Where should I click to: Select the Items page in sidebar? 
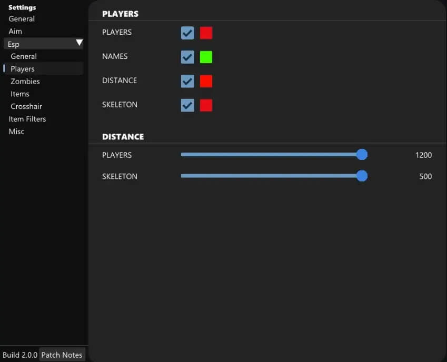coord(20,94)
